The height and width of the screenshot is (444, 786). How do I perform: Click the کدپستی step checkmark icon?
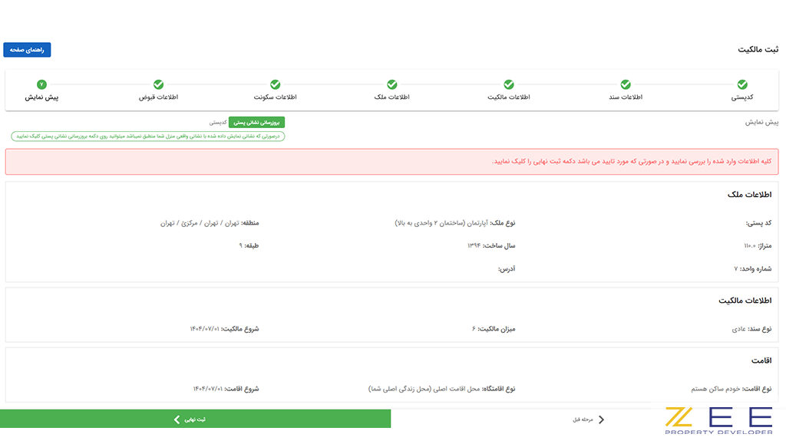tap(741, 84)
